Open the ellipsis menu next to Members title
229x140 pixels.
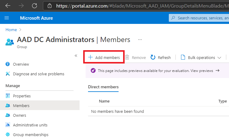click(140, 40)
